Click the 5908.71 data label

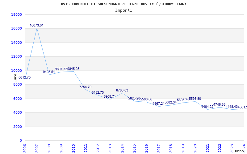[x=110, y=96]
